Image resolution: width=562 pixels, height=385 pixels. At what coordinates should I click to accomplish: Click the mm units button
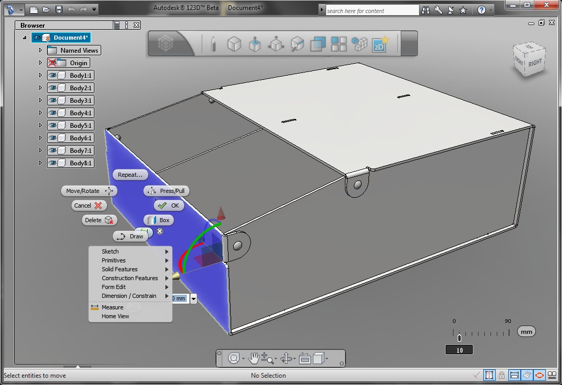tap(526, 332)
